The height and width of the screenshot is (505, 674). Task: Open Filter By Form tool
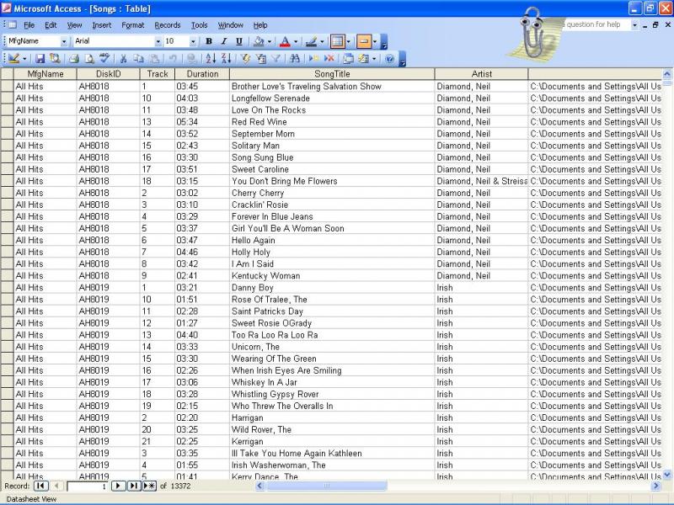click(x=262, y=59)
